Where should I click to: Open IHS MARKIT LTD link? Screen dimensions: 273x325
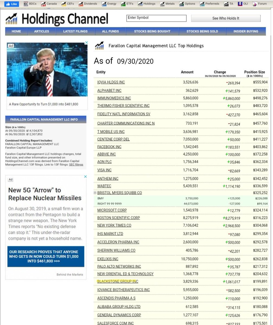coord(110,233)
